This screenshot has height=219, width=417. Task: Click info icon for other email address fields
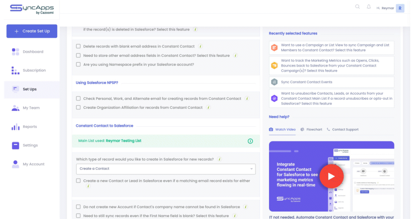click(235, 55)
